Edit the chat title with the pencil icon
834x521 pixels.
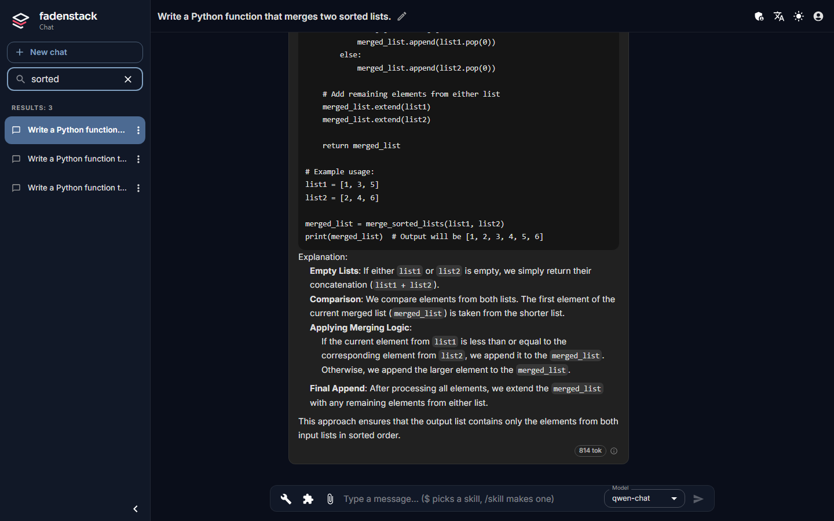402,16
